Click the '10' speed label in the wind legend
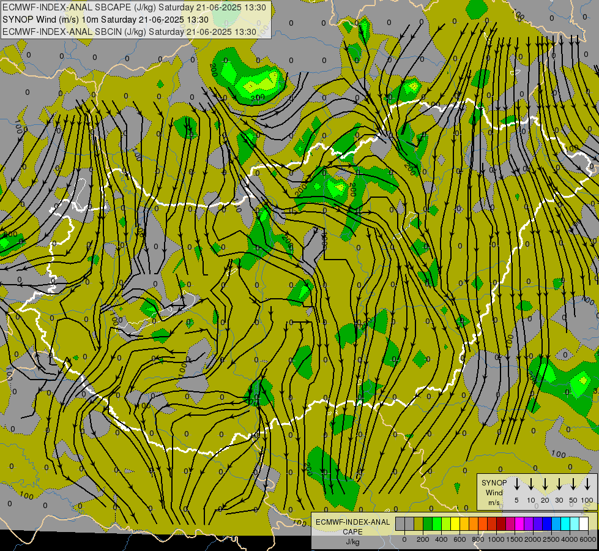The image size is (599, 551). [x=531, y=500]
